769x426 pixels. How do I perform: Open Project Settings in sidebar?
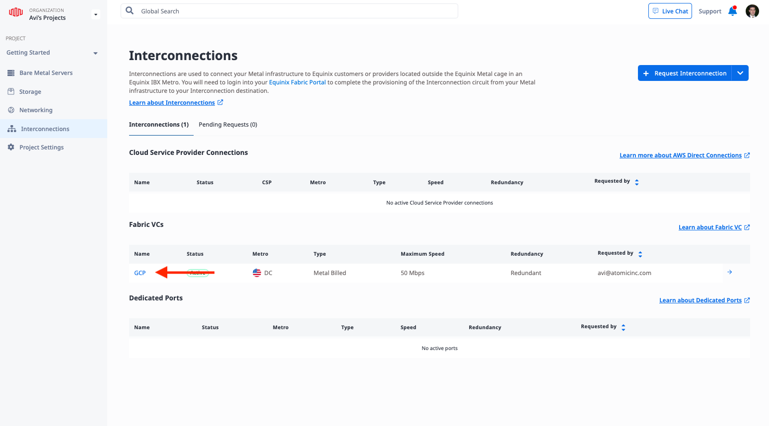pos(41,147)
